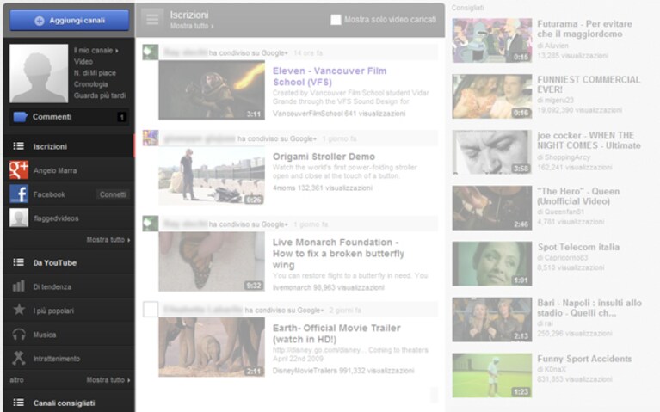The height and width of the screenshot is (412, 660).
Task: Open the Cronologia link
Action: click(x=91, y=84)
